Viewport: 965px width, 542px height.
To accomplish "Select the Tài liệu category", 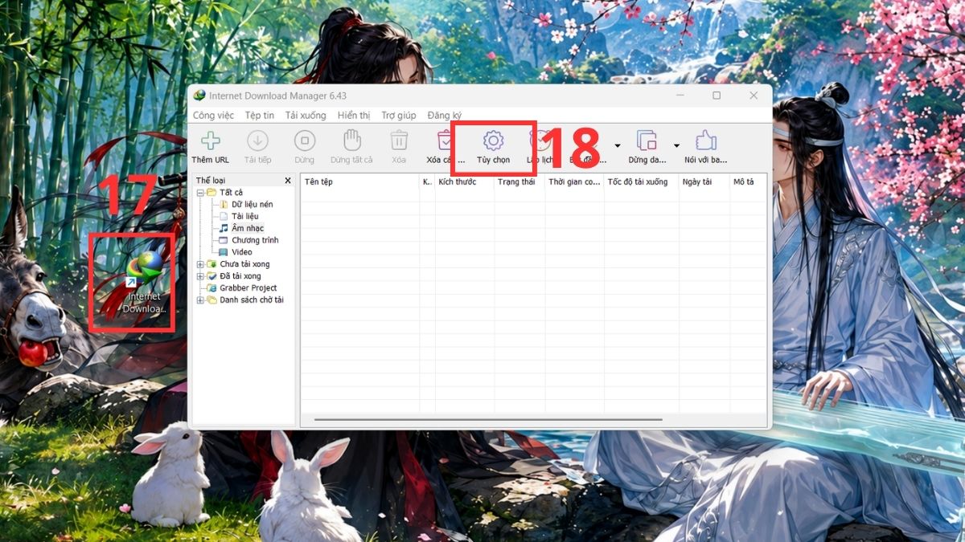I will coord(245,217).
